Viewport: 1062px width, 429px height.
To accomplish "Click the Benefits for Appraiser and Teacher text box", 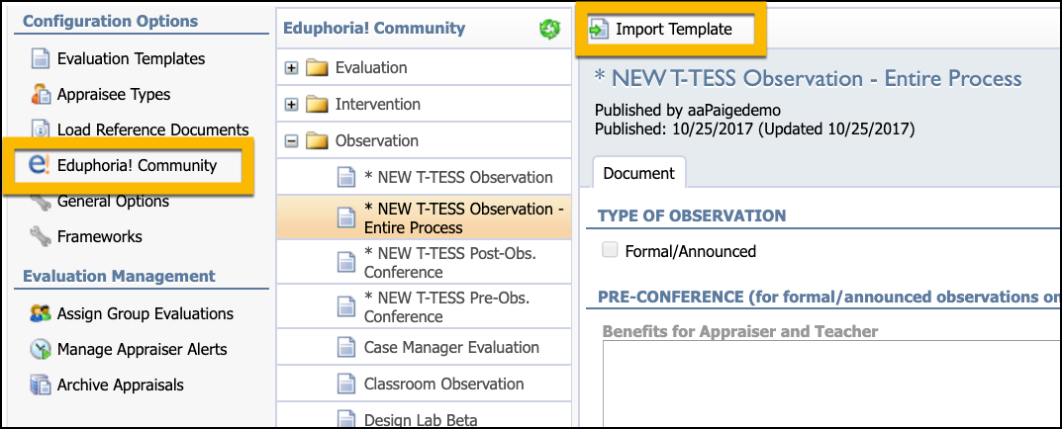I will coord(831,384).
